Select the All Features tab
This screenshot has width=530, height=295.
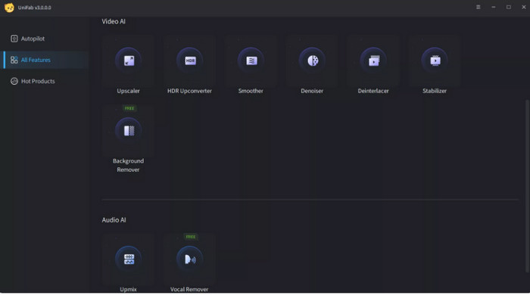[45, 60]
